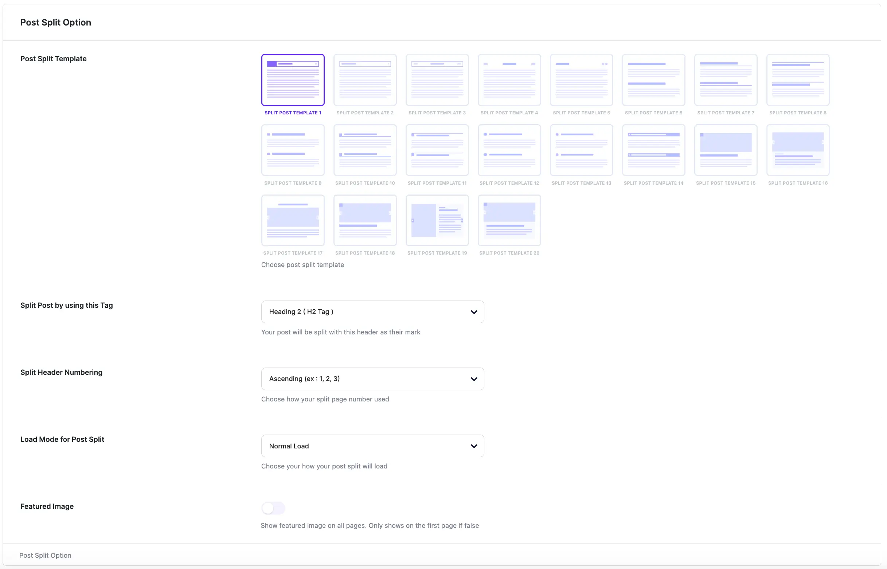This screenshot has width=887, height=569.
Task: Select Split Post Template 2 thumbnail
Action: tap(365, 80)
